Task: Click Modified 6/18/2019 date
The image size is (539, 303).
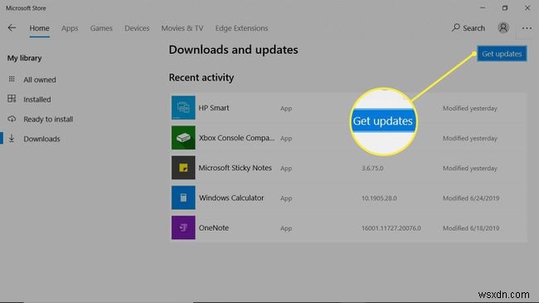Action: pyautogui.click(x=471, y=228)
